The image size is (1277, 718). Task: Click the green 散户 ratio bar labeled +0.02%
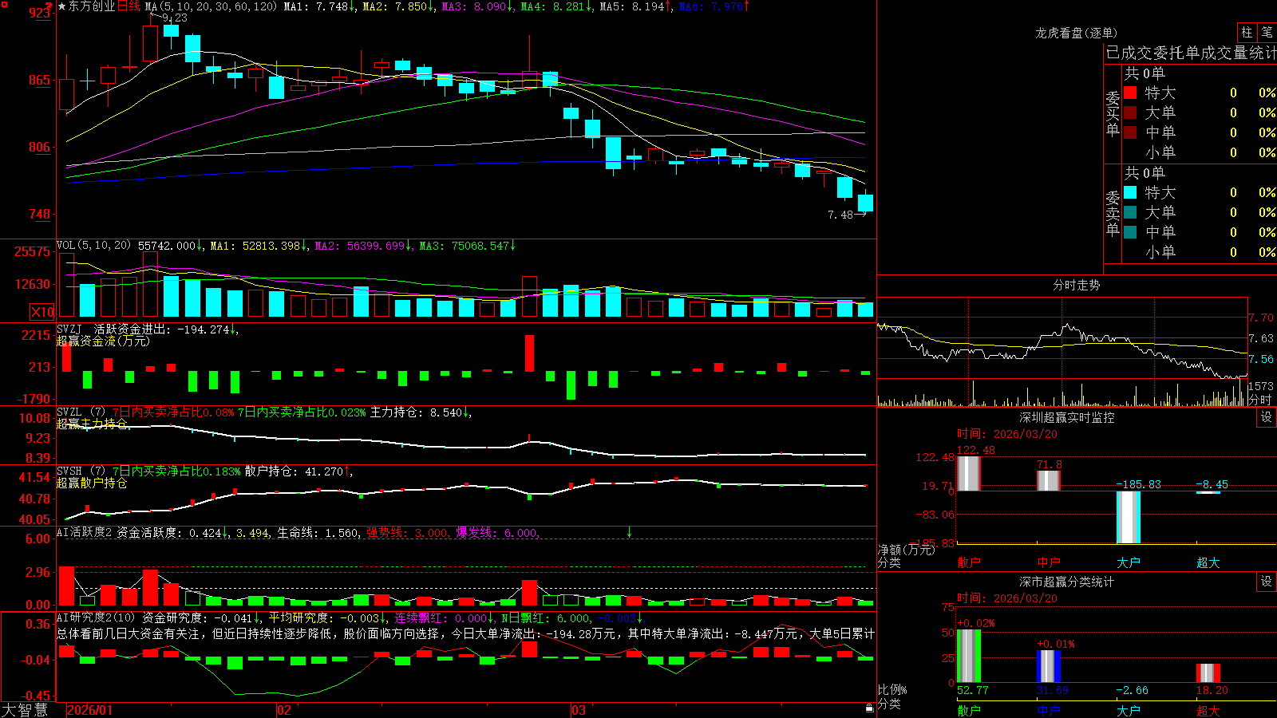tap(968, 656)
